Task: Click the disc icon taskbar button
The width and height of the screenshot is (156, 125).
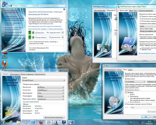Action: (x=49, y=122)
